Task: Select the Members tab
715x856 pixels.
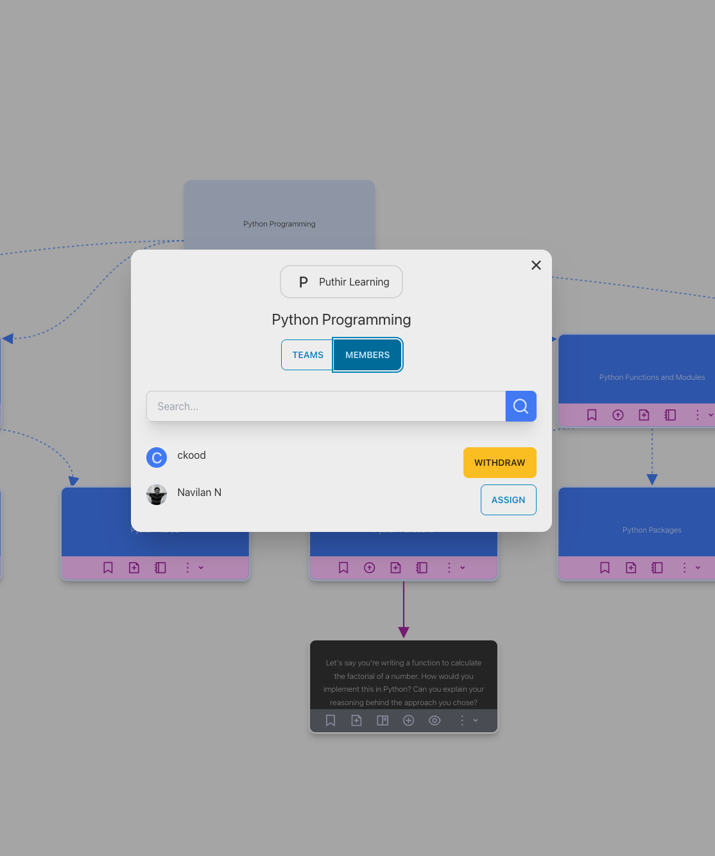Action: (367, 355)
